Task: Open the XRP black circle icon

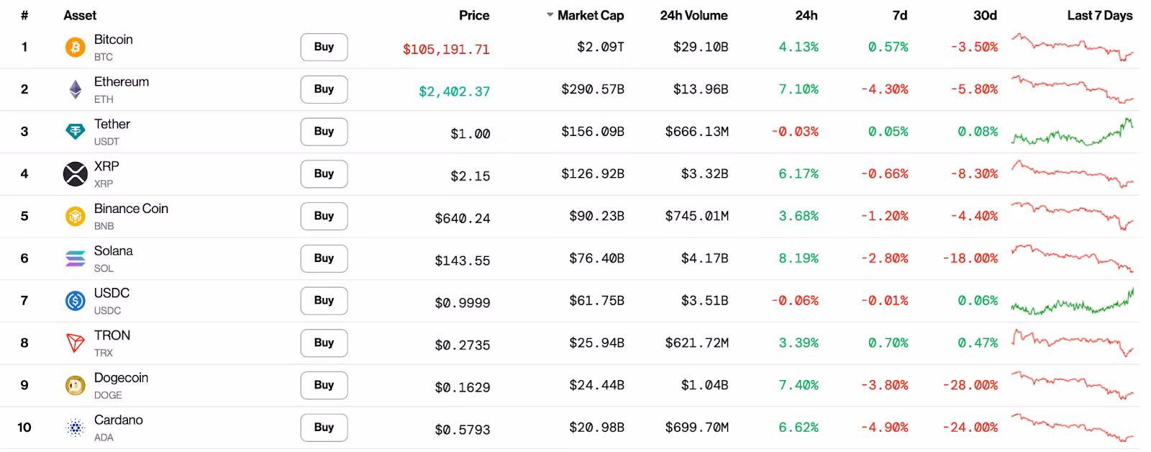Action: pos(75,174)
